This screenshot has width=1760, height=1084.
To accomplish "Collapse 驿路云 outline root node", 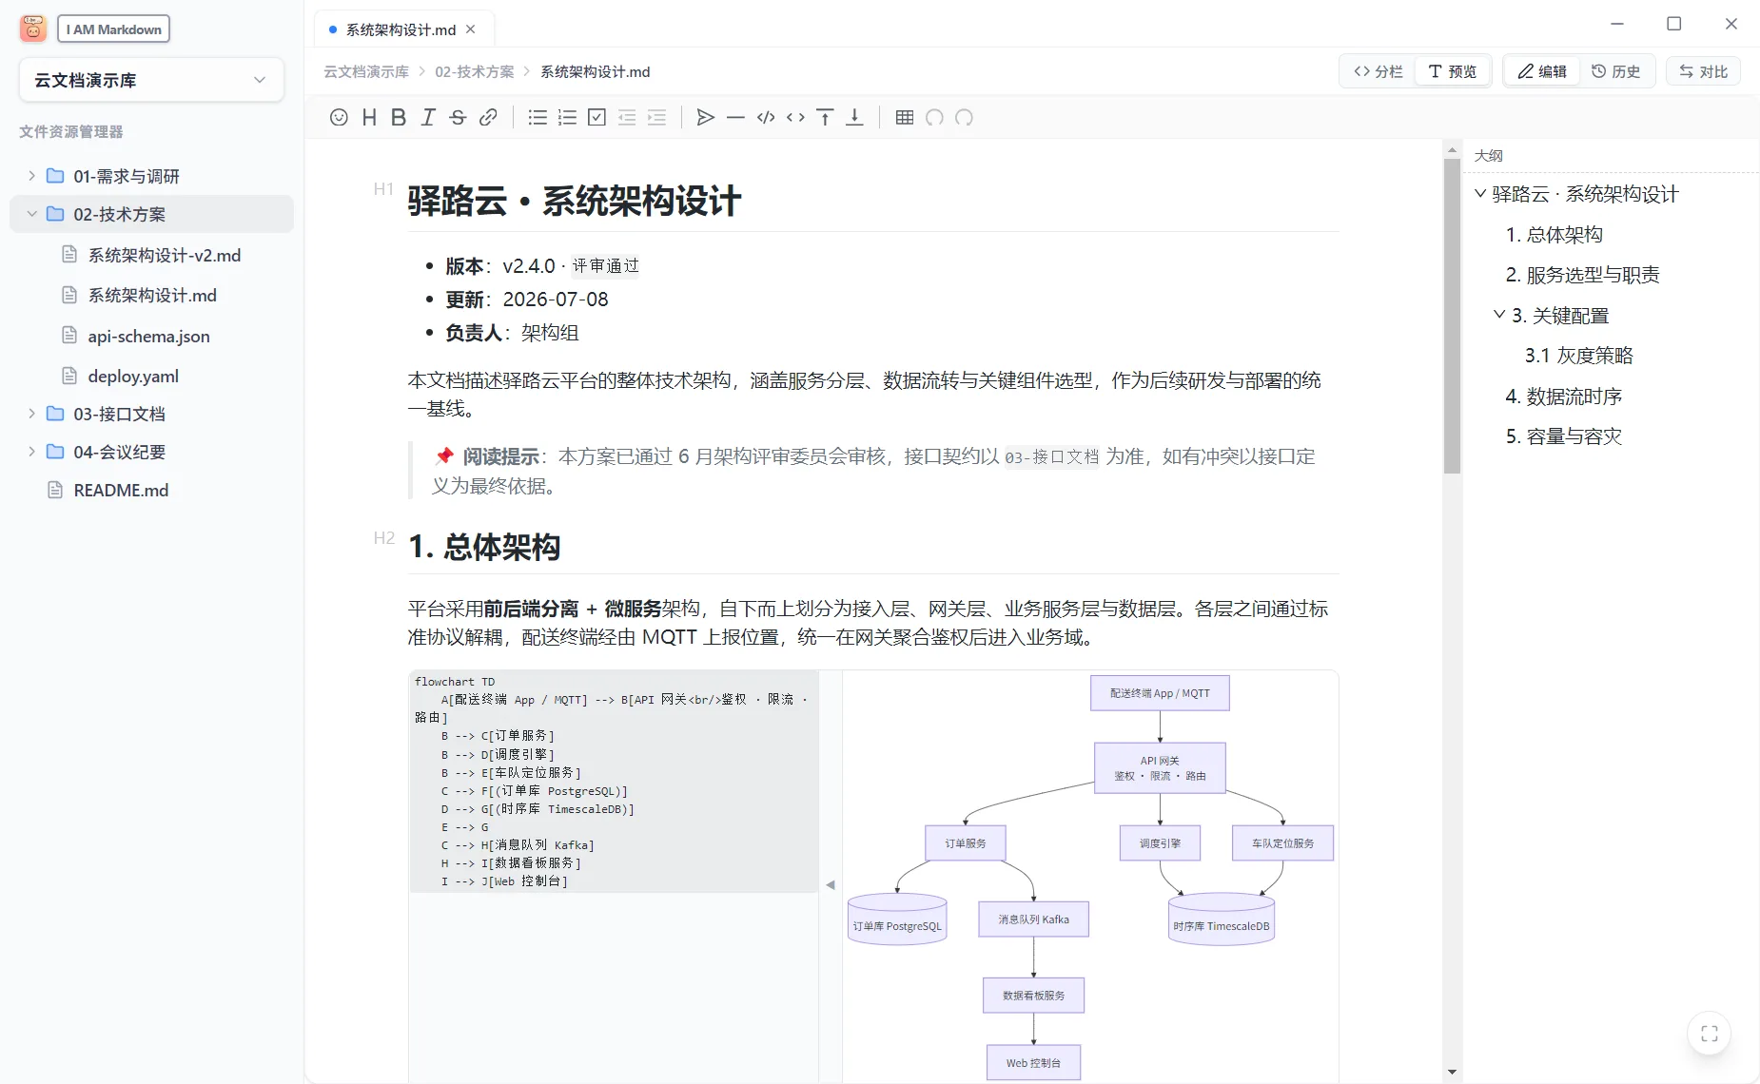I will click(1480, 194).
